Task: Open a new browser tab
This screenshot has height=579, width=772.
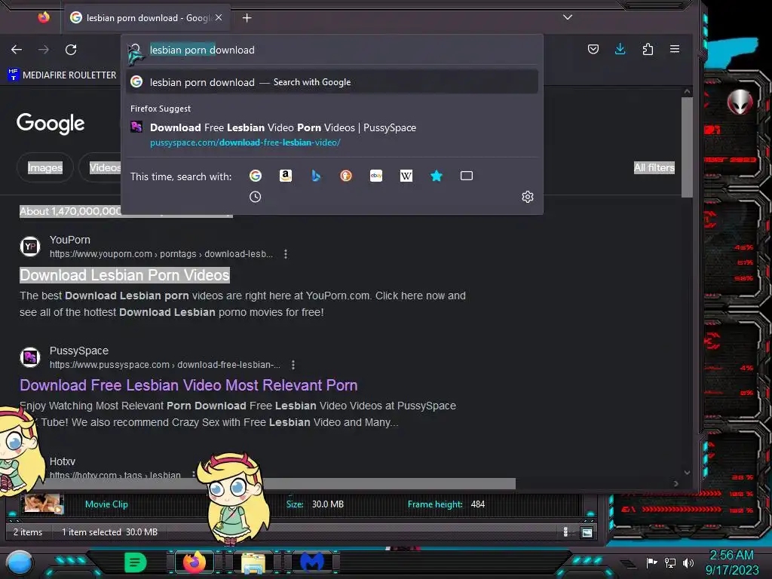Action: 247,18
